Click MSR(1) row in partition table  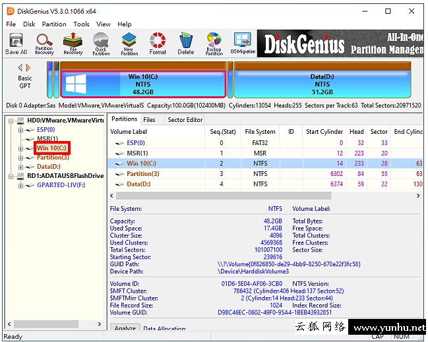click(x=265, y=154)
